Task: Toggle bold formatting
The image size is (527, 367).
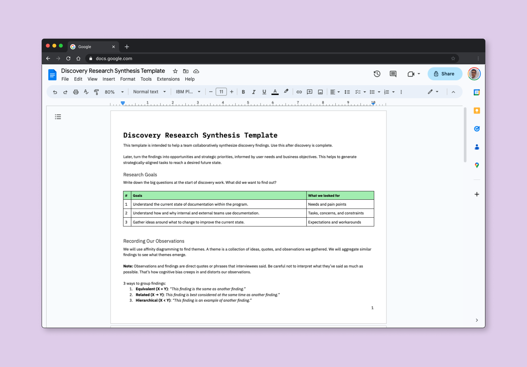Action: 243,92
